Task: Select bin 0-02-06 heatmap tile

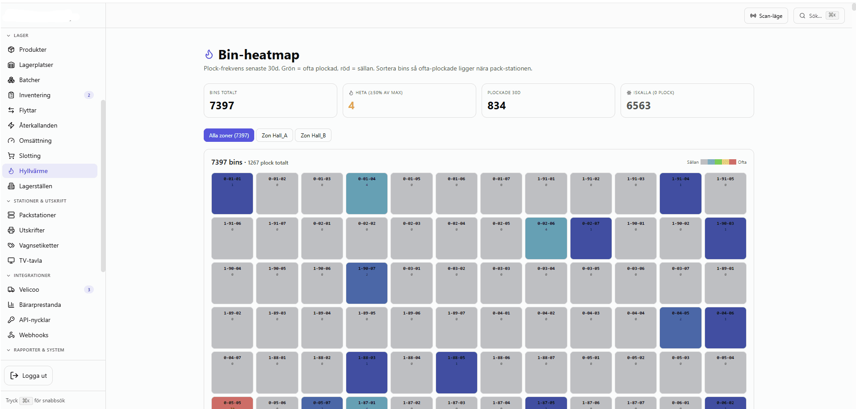Action: pos(546,238)
